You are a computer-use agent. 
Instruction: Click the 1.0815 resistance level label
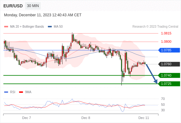[166, 33]
